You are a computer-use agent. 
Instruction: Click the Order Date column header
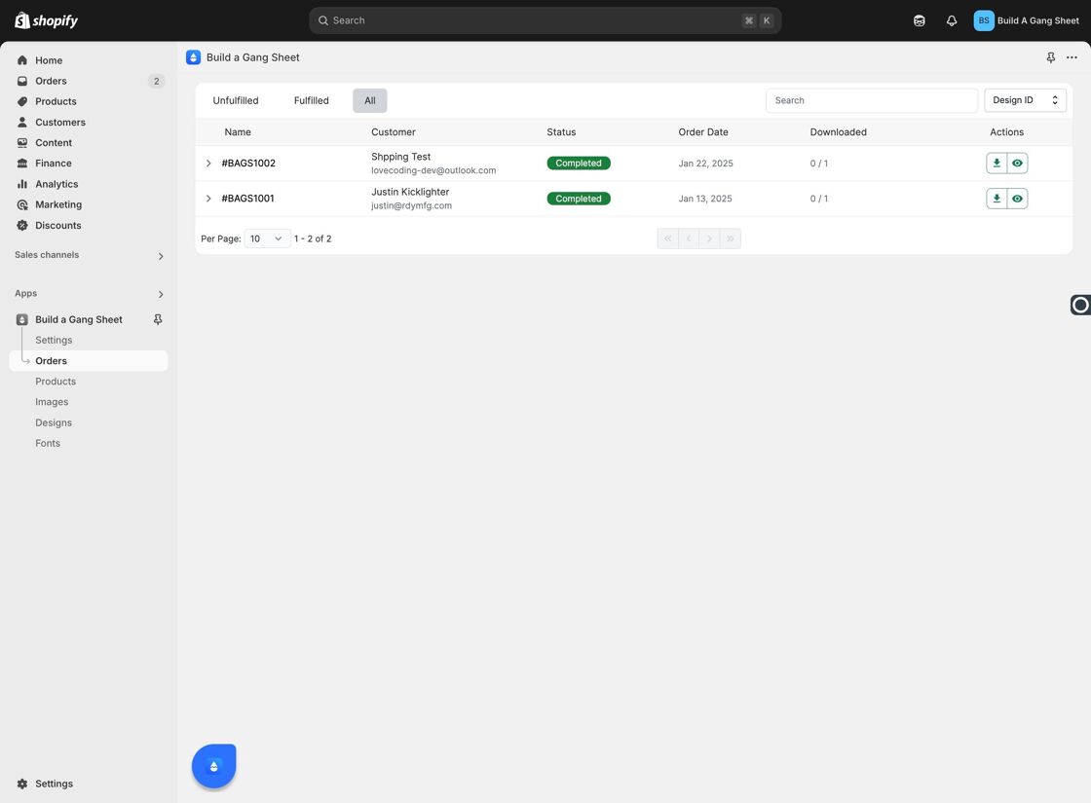click(x=702, y=132)
